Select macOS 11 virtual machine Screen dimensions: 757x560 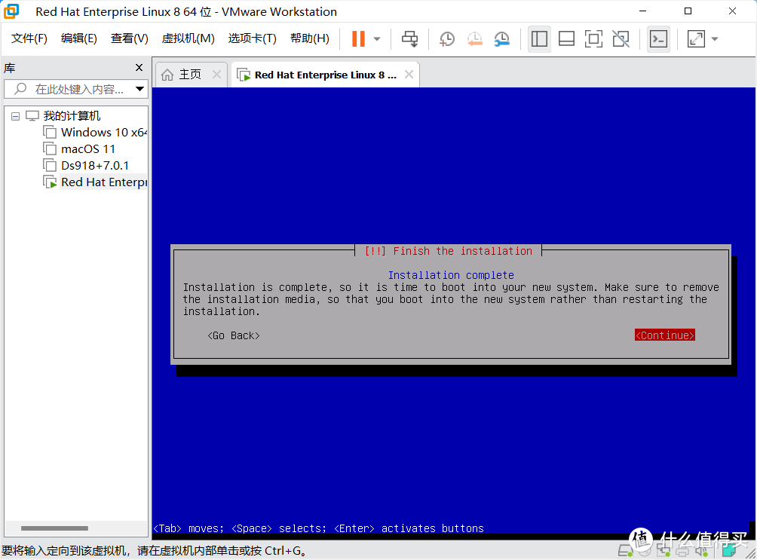point(88,149)
